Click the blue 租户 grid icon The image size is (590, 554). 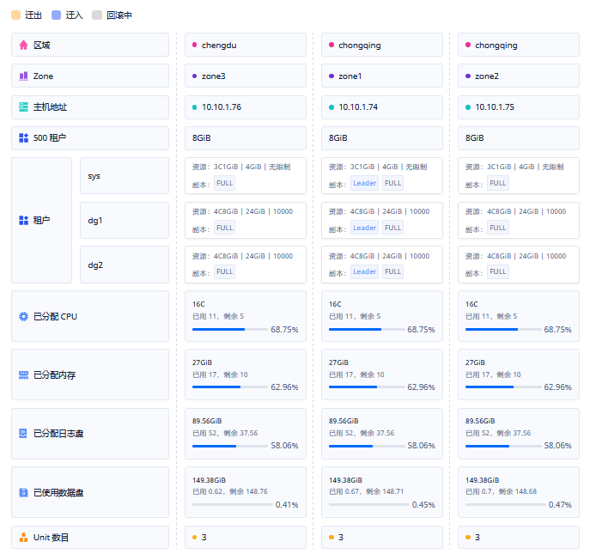pos(23,220)
